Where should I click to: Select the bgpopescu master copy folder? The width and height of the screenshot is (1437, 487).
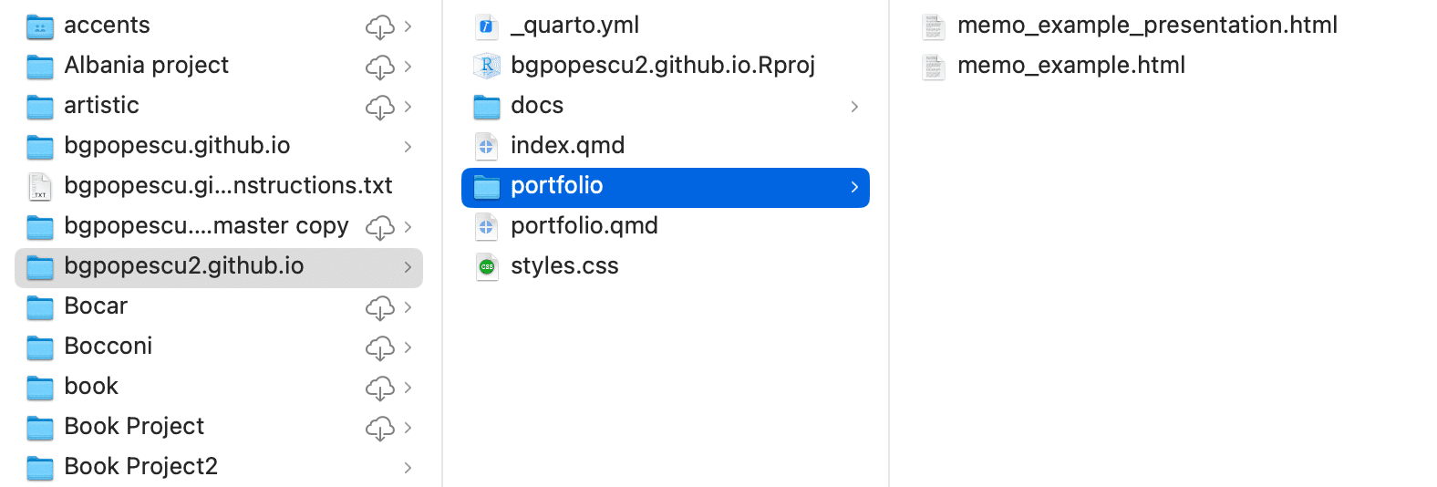coord(206,226)
